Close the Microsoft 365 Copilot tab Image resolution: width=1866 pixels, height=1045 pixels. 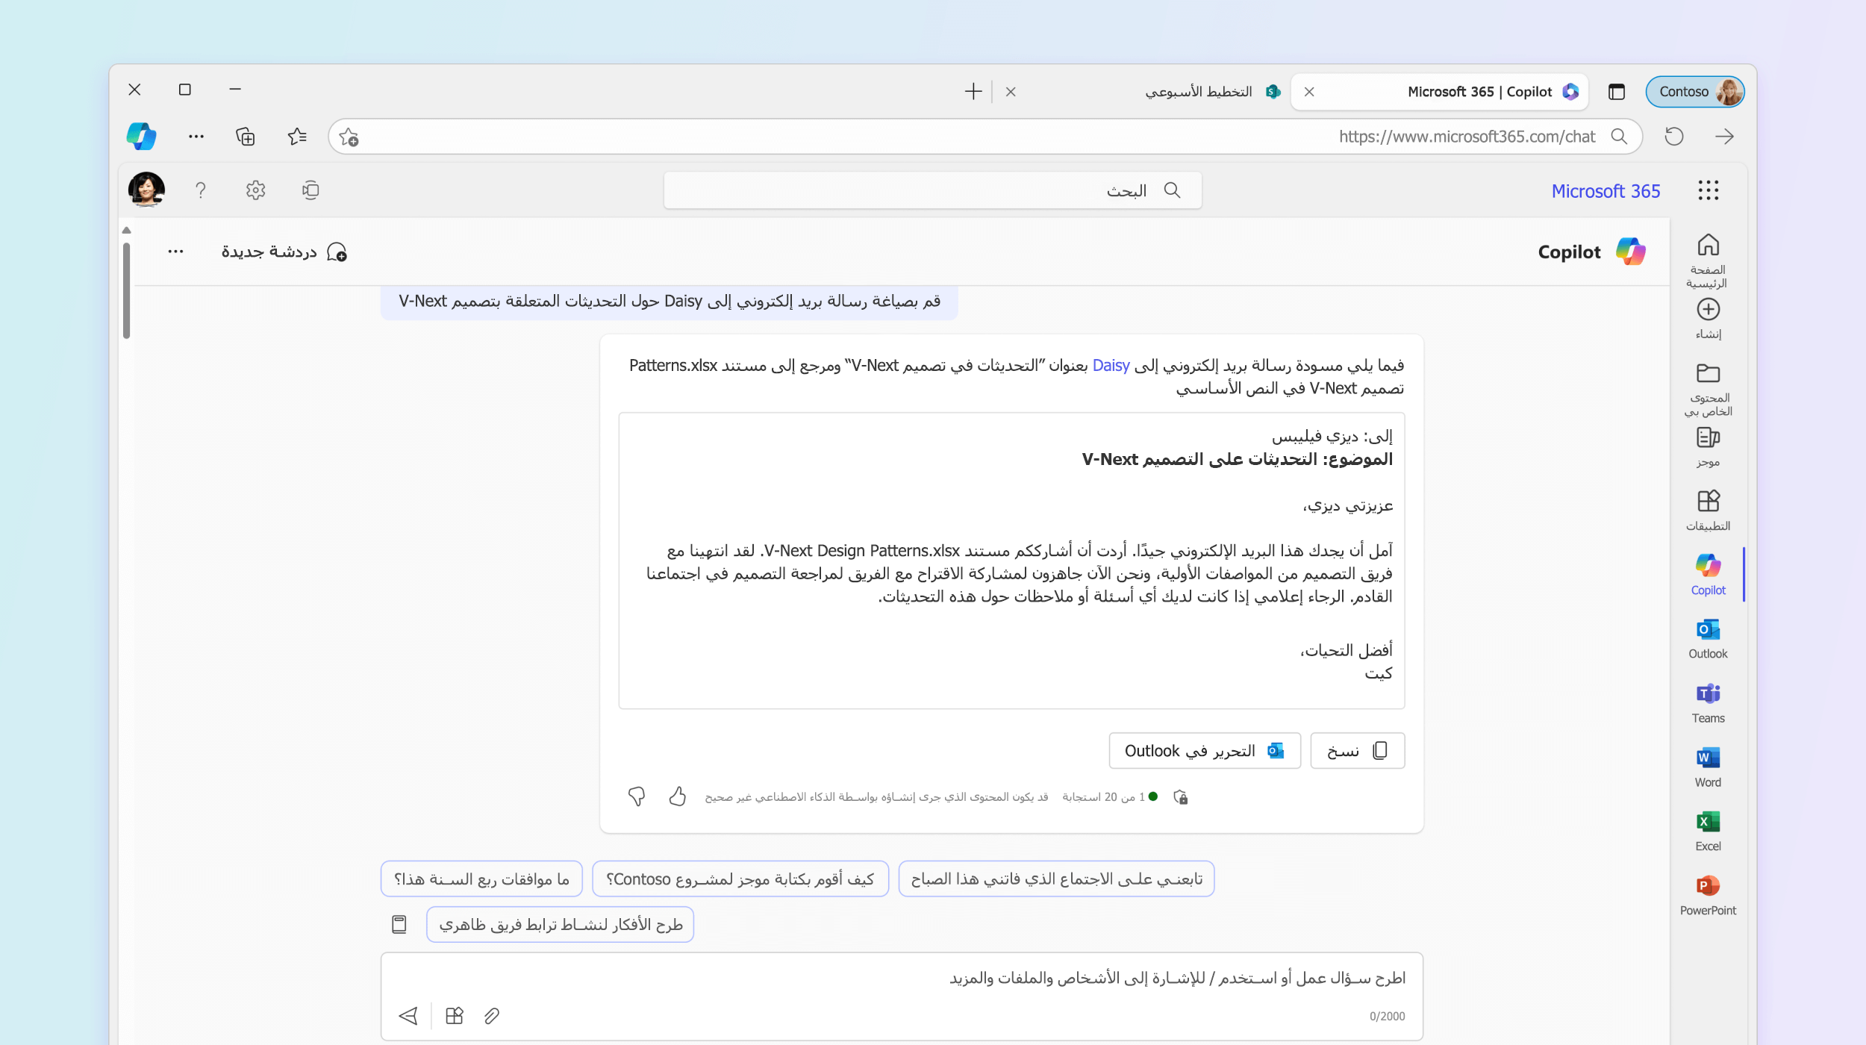[1309, 92]
